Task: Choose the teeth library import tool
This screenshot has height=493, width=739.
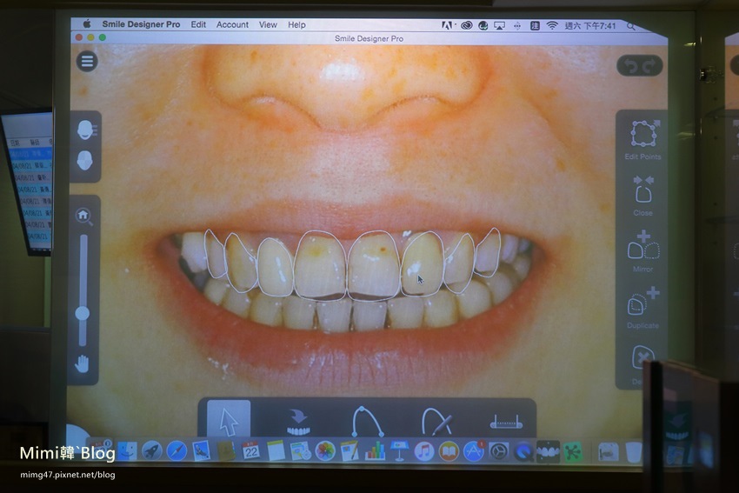Action: [298, 422]
